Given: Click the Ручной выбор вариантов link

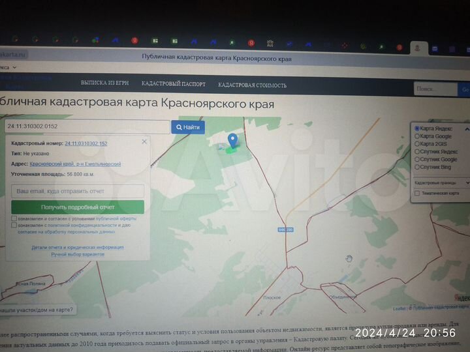Looking at the screenshot, I should 78,254.
